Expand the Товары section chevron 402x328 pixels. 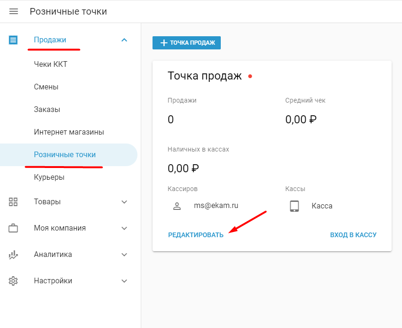tap(124, 202)
